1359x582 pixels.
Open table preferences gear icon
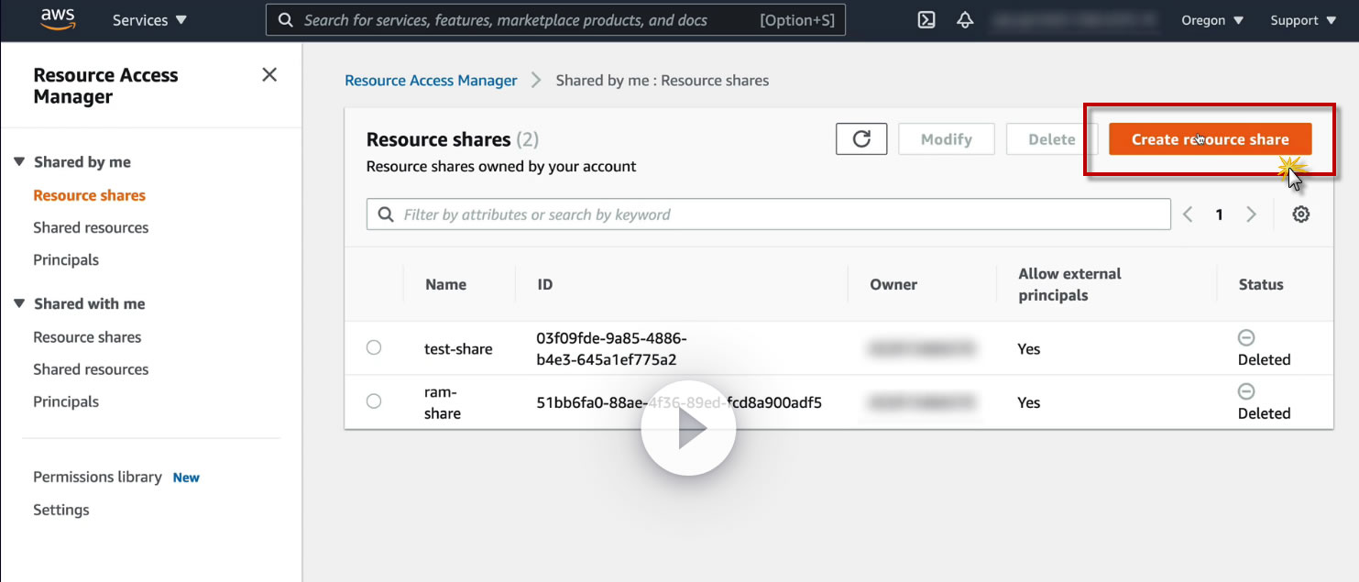click(x=1301, y=214)
